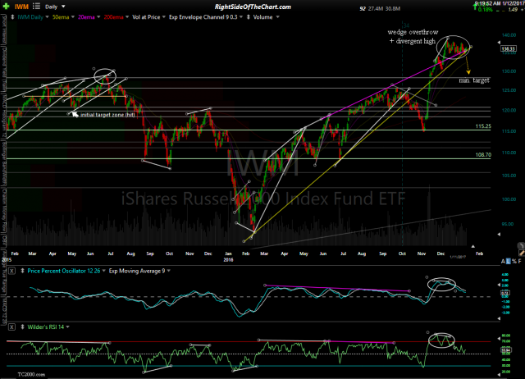The image size is (525, 379).
Task: Toggle the A arithmetic scale button
Action: [503, 261]
